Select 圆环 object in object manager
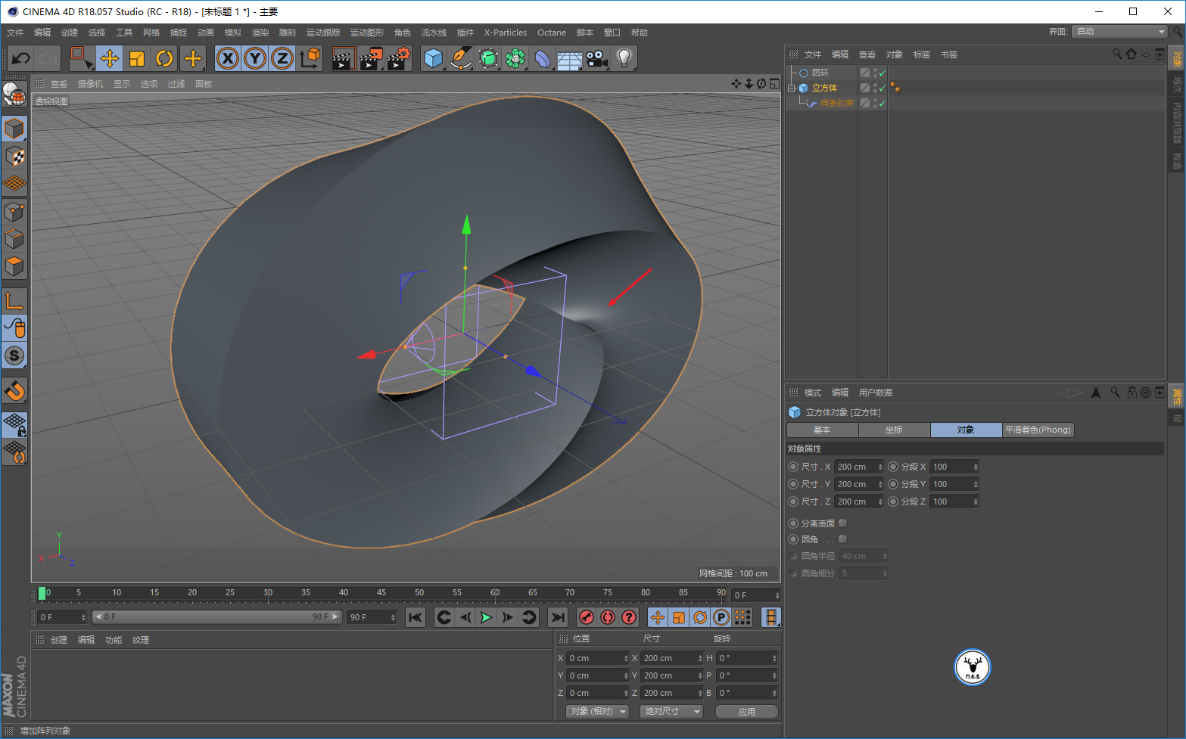Viewport: 1186px width, 739px height. [x=820, y=73]
